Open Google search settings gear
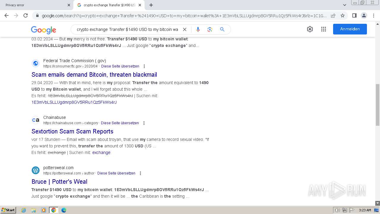Screen dimensions: 380x214 310,29
